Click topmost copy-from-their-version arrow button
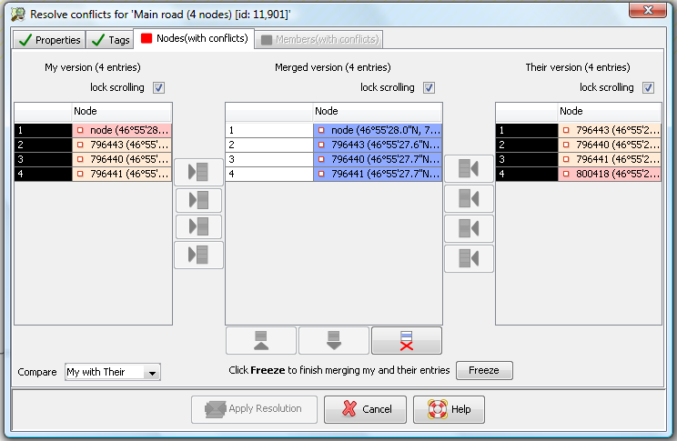677x441 pixels. pyautogui.click(x=469, y=168)
